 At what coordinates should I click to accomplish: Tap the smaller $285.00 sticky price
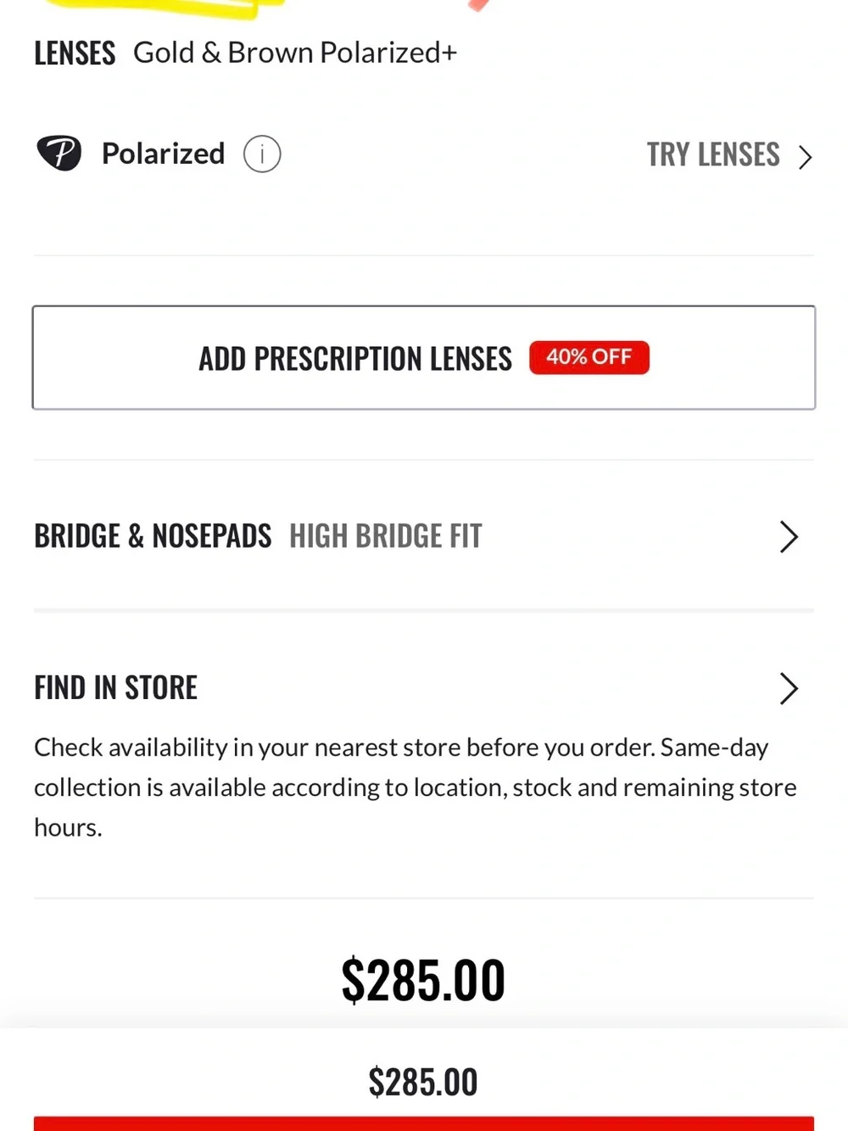(423, 1083)
